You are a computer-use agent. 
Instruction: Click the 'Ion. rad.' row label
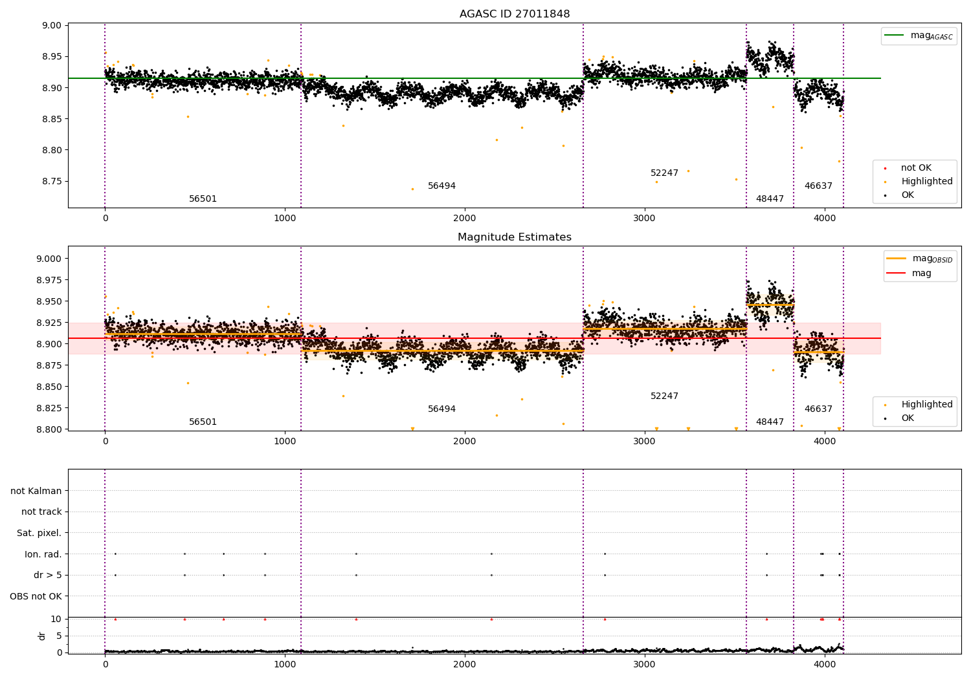[43, 554]
